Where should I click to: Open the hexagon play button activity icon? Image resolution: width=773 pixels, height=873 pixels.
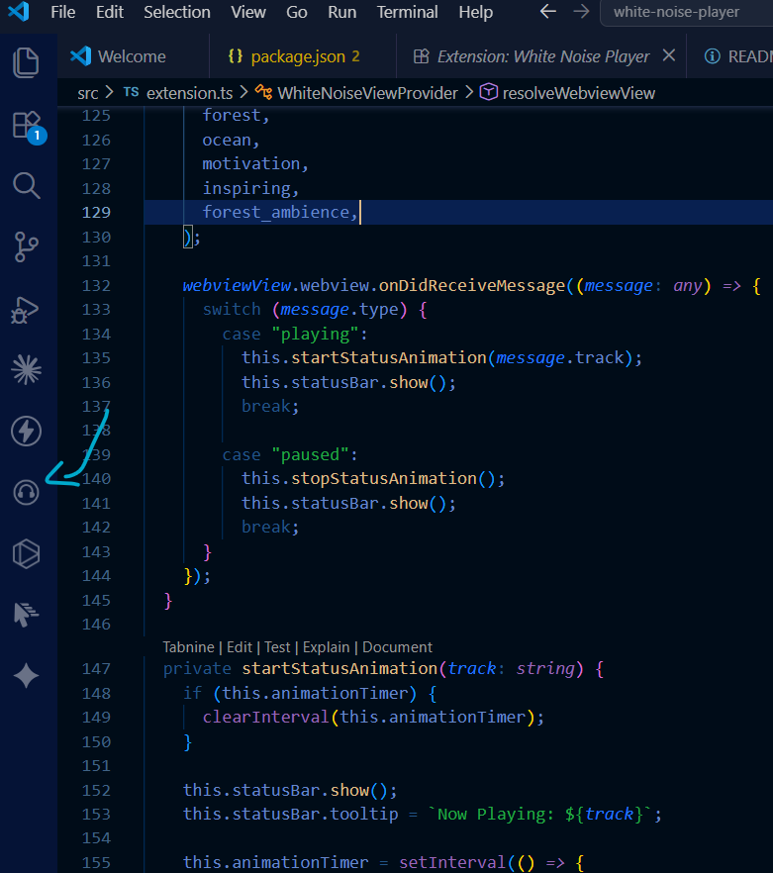tap(26, 554)
